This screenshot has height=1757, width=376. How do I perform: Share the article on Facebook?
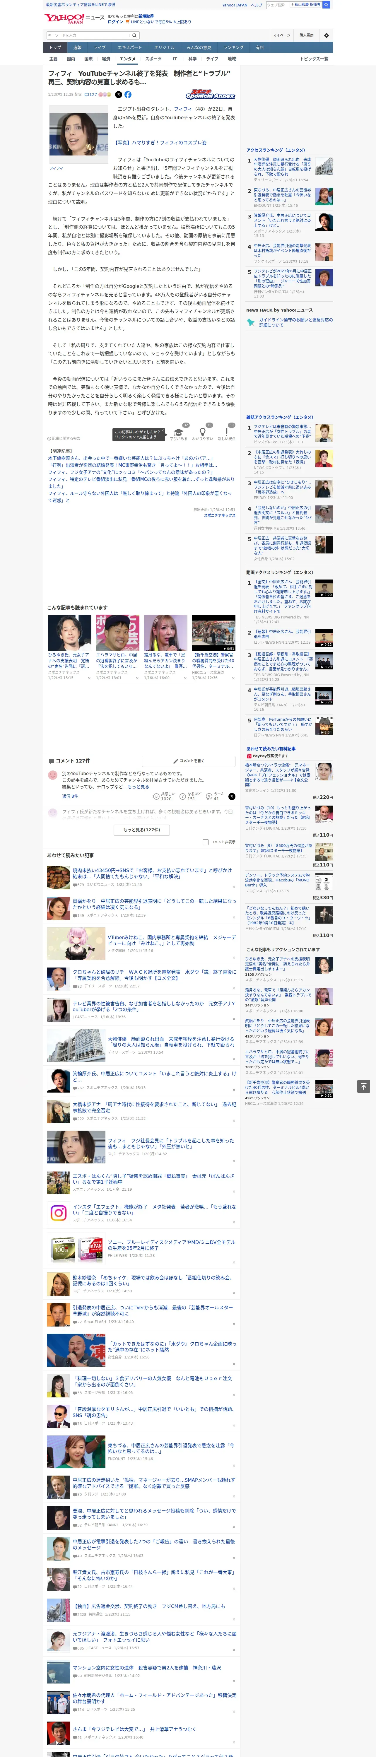(x=128, y=95)
